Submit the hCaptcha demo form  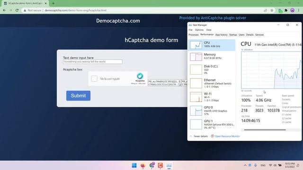(x=78, y=95)
